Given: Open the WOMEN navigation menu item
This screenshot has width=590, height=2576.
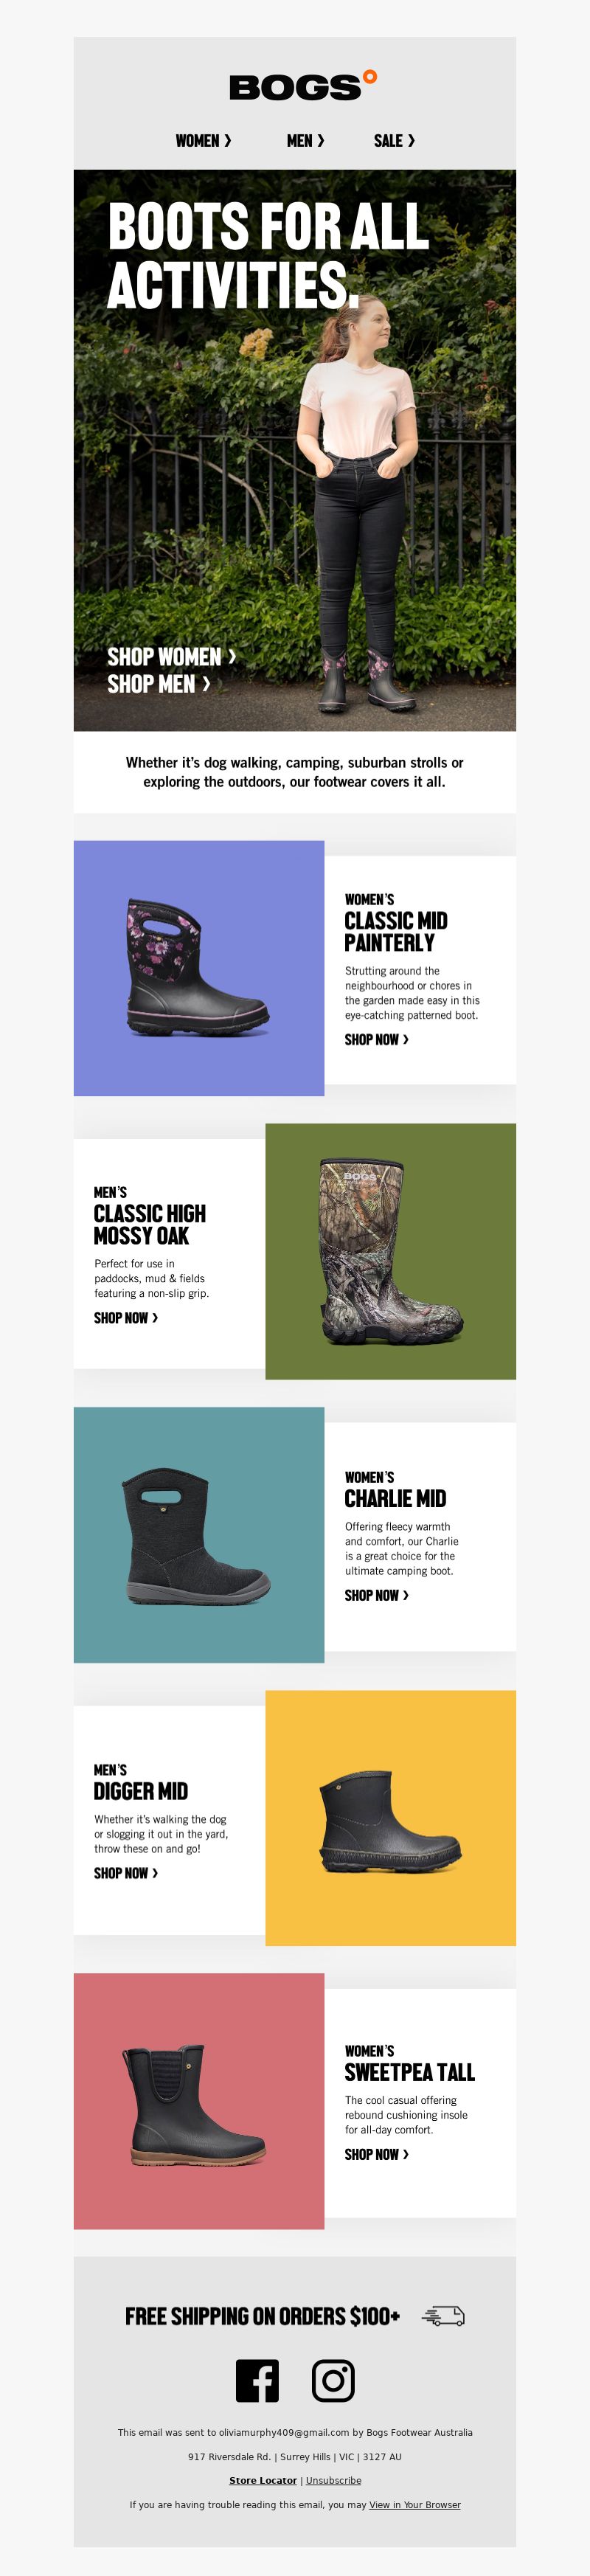Looking at the screenshot, I should 203,141.
